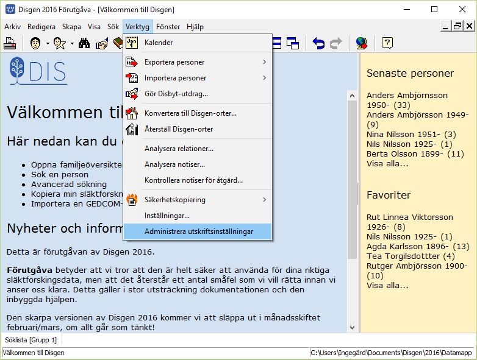
Task: Click Sök en person link
Action: (x=60, y=174)
